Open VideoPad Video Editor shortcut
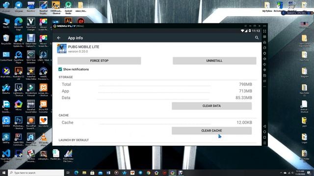Viewport: 314px width, 176px height. (31, 74)
